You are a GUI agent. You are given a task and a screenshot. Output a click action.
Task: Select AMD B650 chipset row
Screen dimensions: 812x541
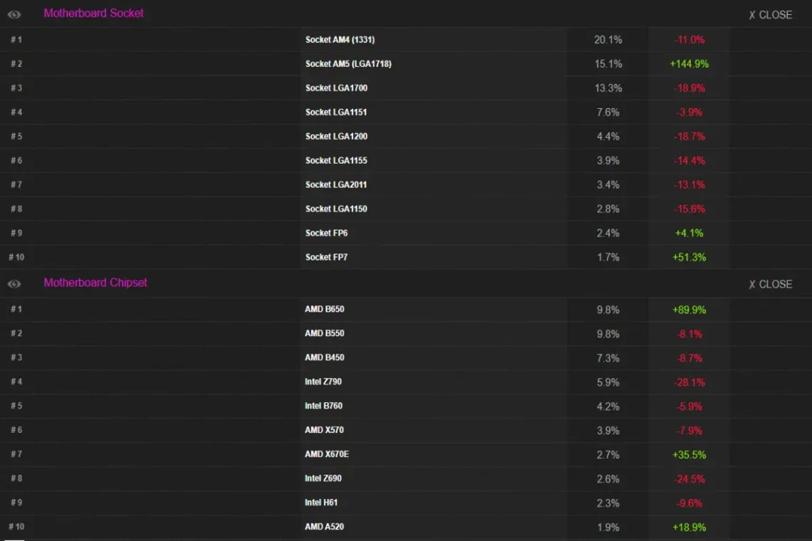coord(406,310)
